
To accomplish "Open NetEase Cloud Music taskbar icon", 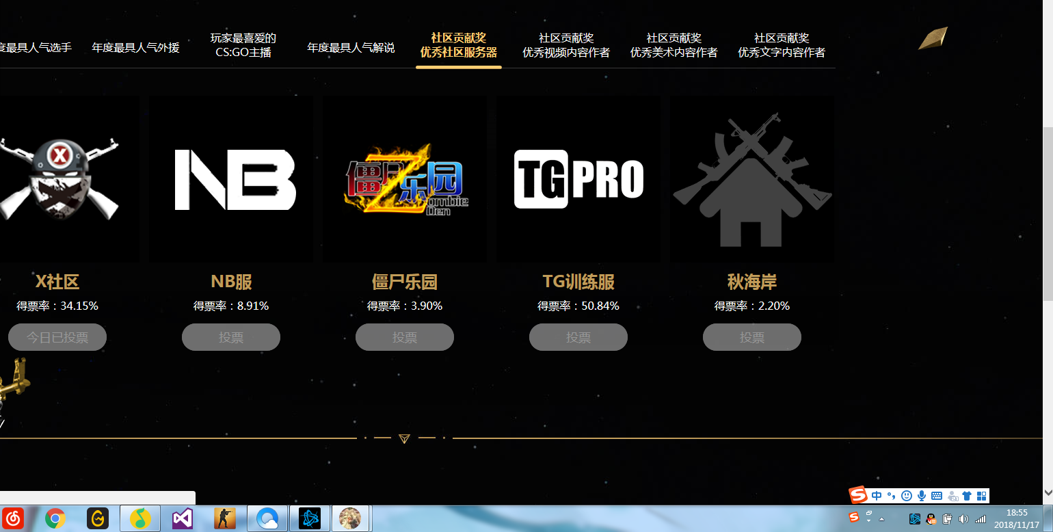I will pos(13,519).
